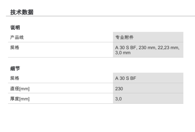Screen dimensions: 195x132
Task: Click the 技术数据 page heading
Action: point(22,12)
